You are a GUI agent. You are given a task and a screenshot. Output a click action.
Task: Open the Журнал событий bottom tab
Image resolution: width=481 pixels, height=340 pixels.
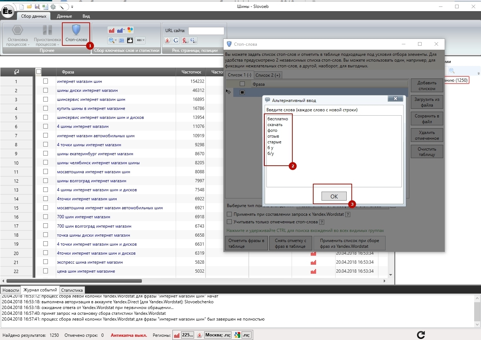40,290
